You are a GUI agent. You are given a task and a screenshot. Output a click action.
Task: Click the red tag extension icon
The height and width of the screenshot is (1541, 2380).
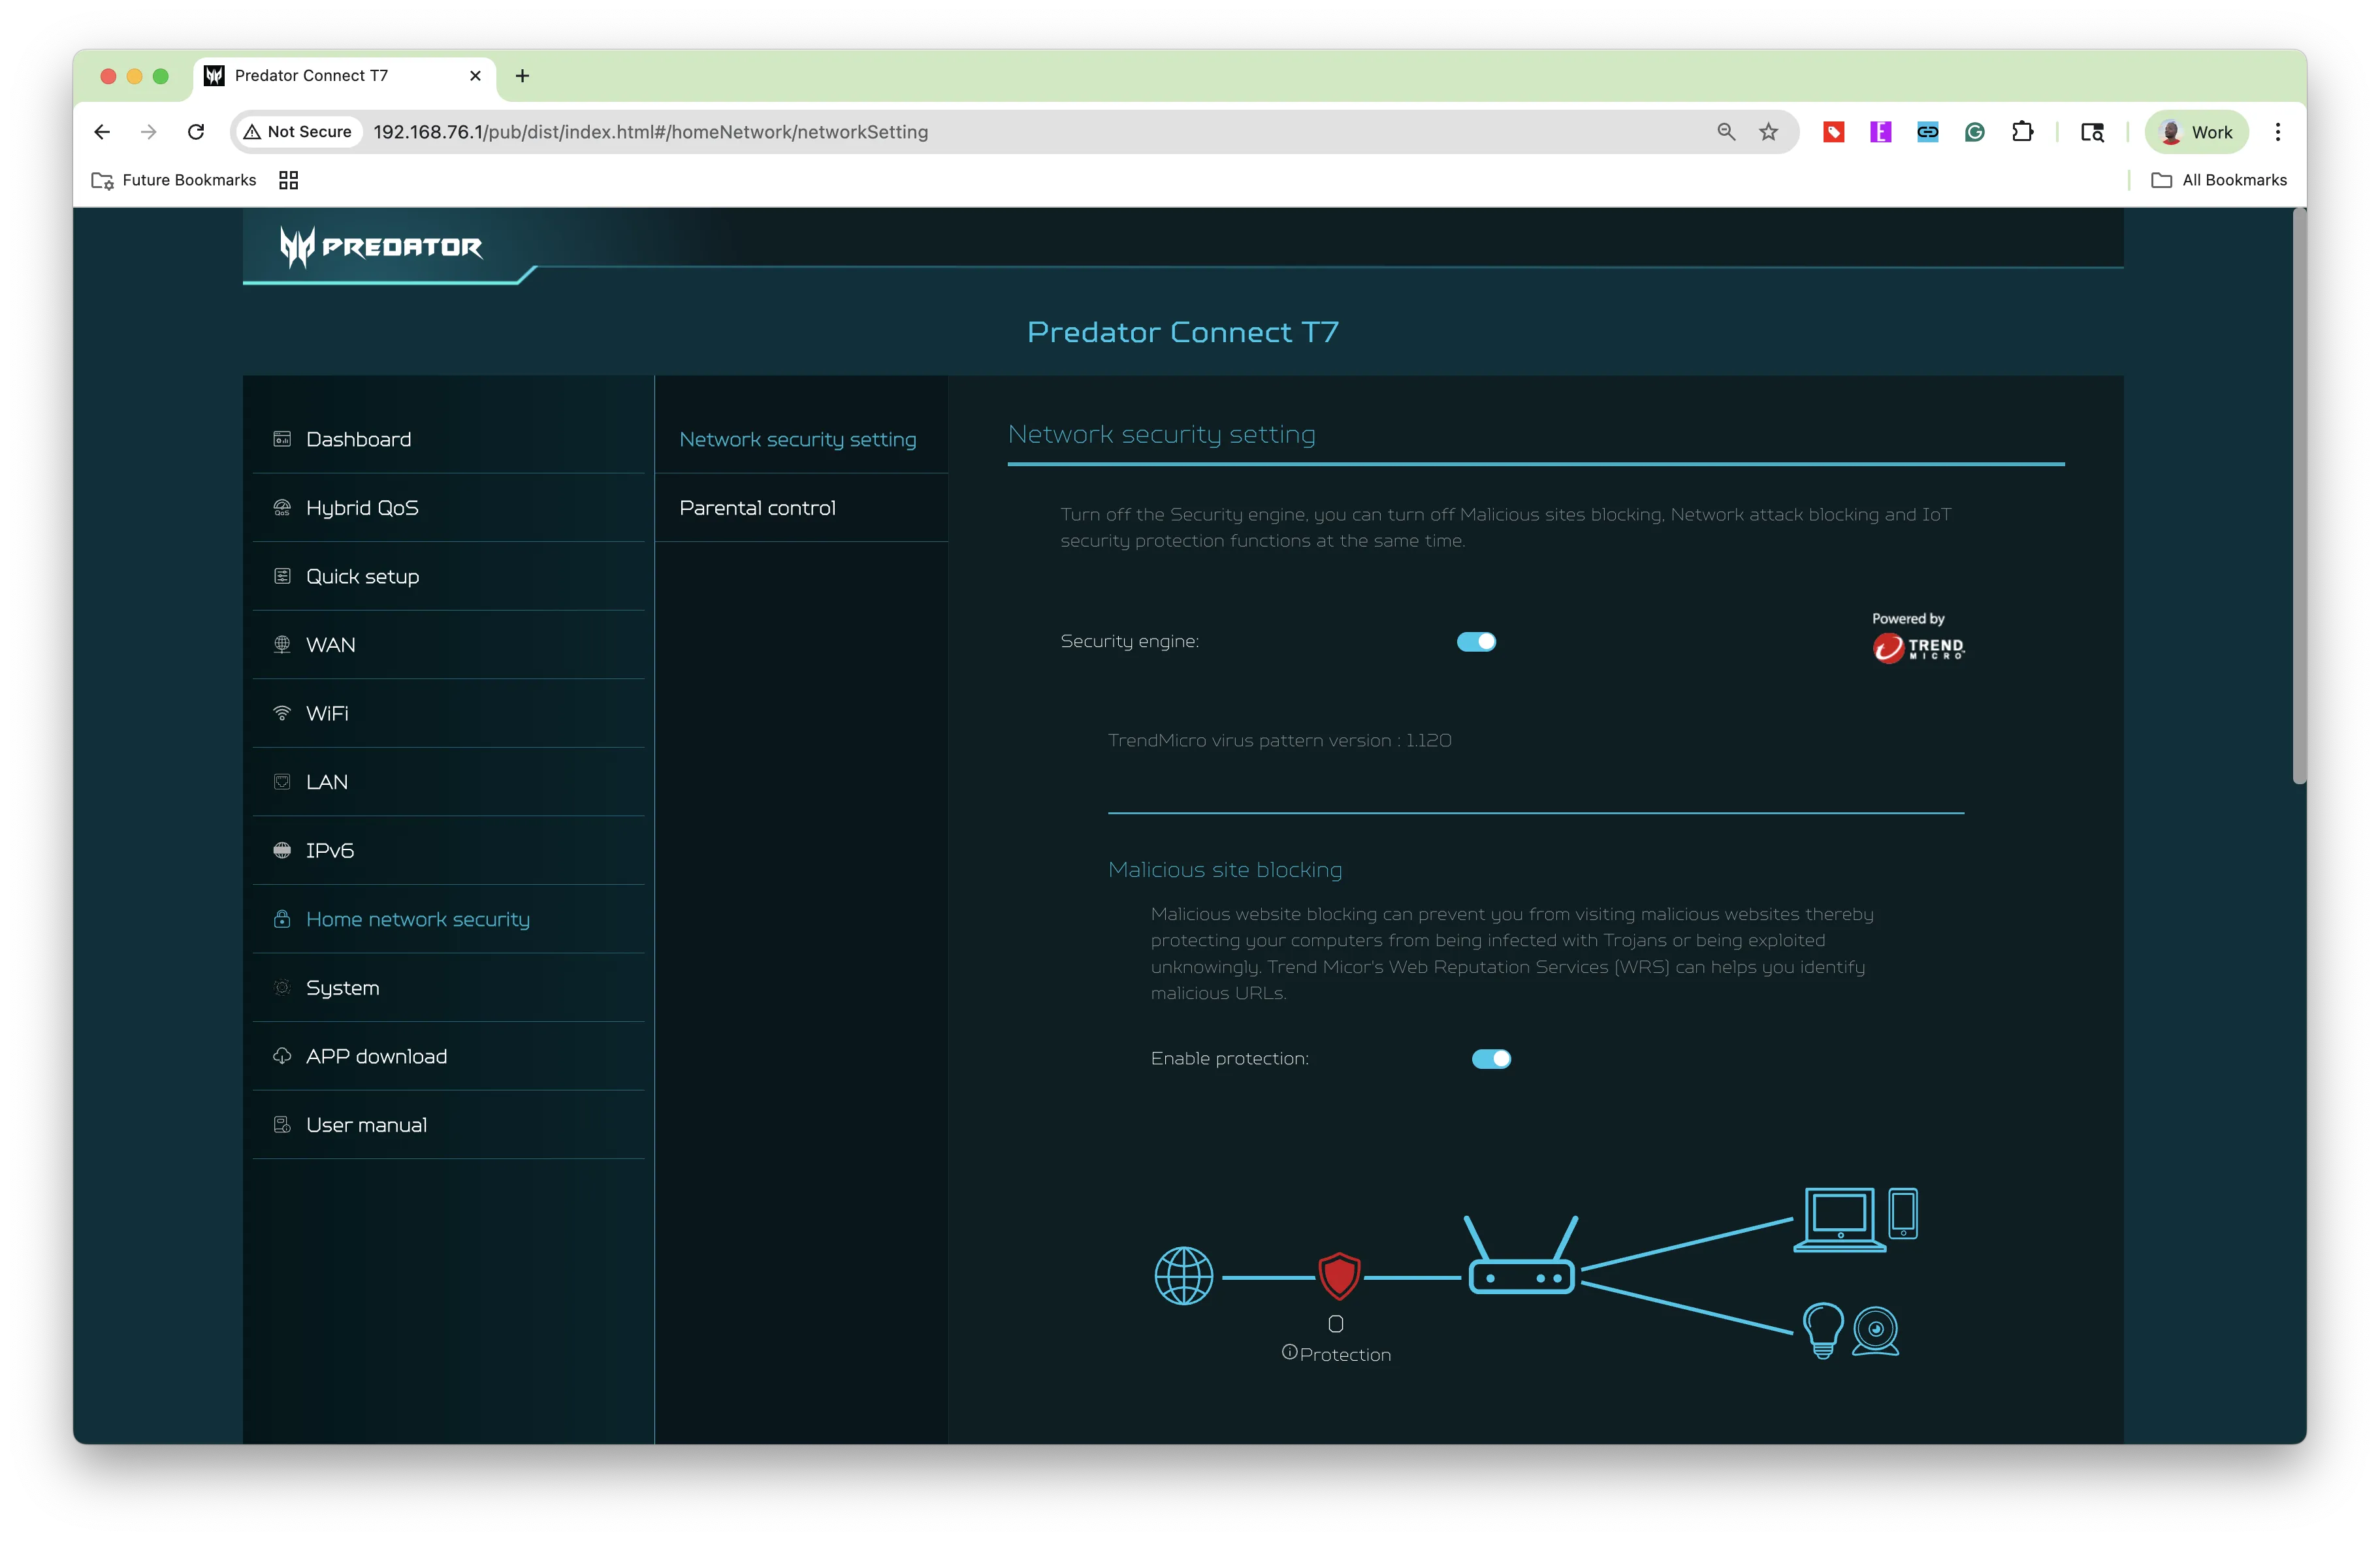[1833, 132]
